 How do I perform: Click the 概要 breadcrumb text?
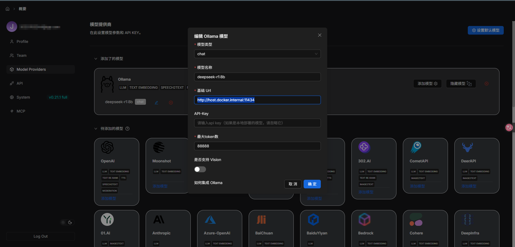[x=23, y=9]
